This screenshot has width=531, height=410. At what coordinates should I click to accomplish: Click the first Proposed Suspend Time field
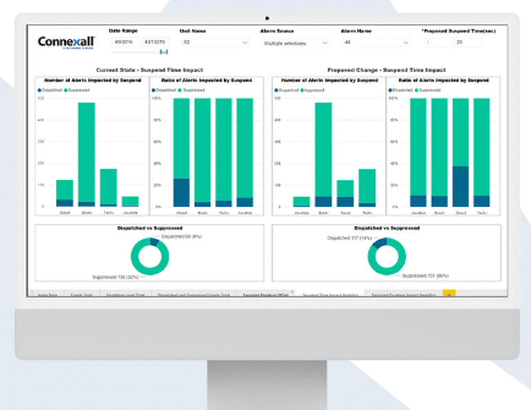click(x=438, y=43)
